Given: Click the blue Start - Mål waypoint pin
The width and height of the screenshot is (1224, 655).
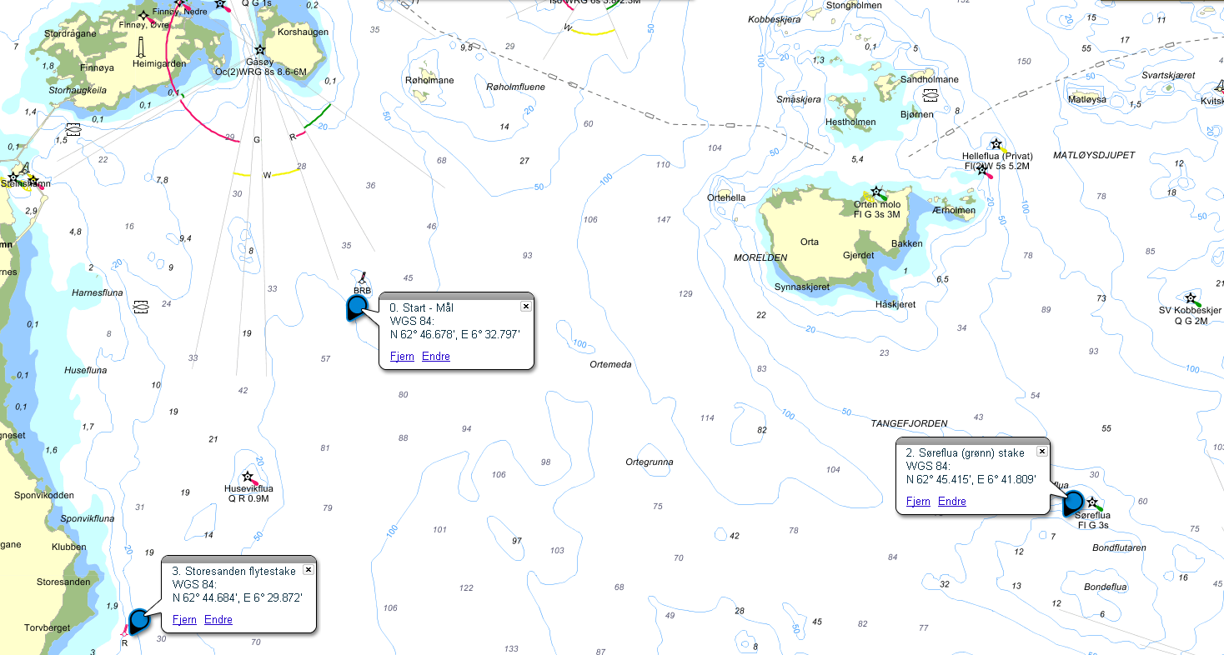Looking at the screenshot, I should coord(357,307).
